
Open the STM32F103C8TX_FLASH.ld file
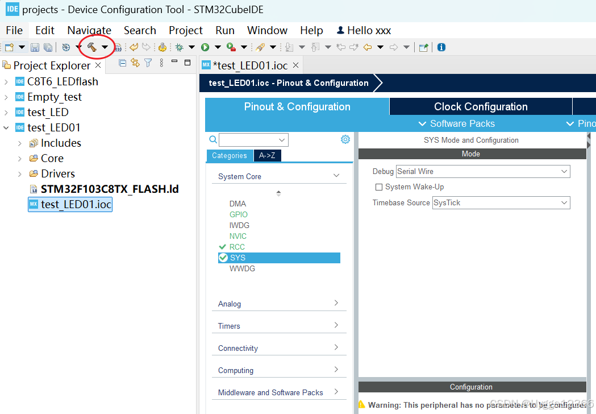[110, 189]
